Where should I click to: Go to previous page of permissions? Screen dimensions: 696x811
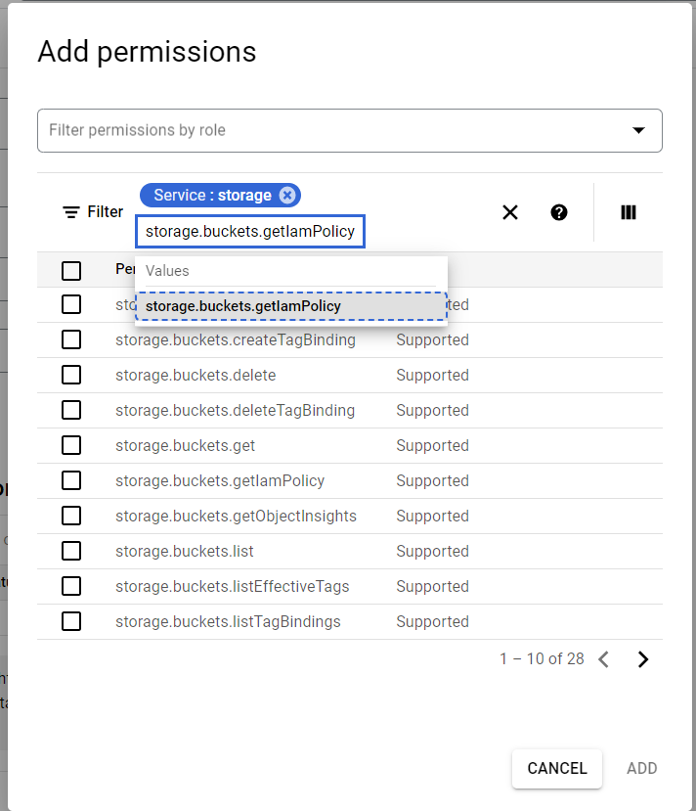coord(604,659)
